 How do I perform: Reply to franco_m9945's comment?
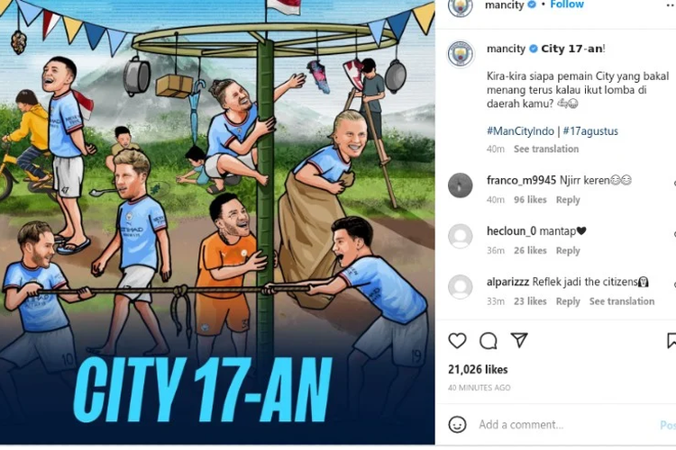pyautogui.click(x=568, y=200)
